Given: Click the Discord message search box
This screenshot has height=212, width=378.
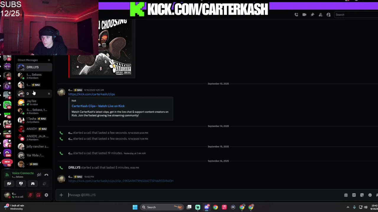Looking at the screenshot, I should coord(356,15).
